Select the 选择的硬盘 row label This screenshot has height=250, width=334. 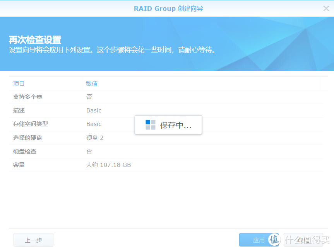pos(27,138)
